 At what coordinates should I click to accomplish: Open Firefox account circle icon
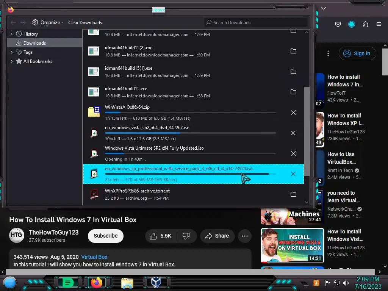[351, 24]
